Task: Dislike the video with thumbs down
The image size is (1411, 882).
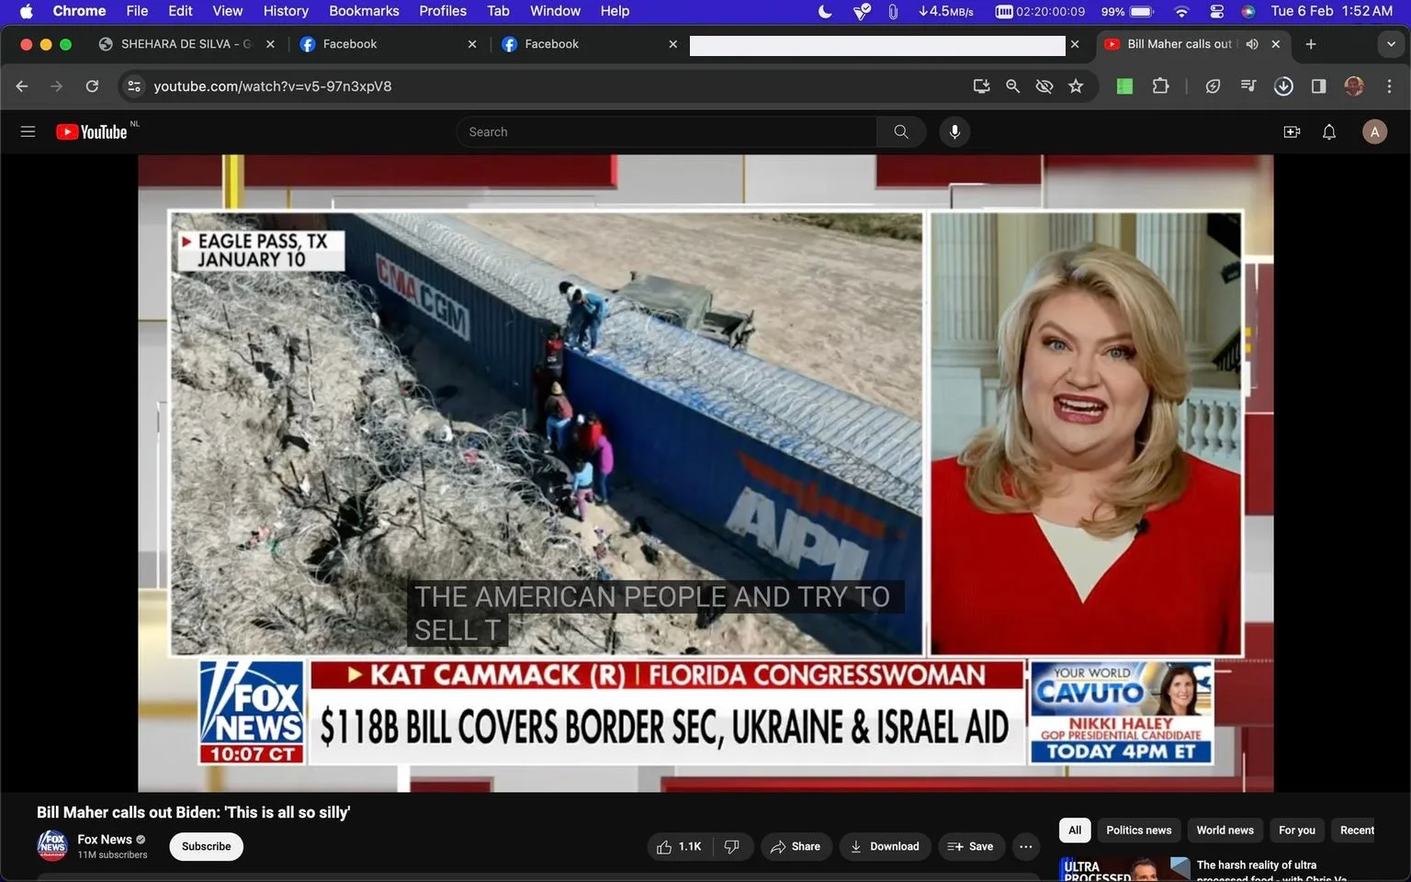Action: coord(732,846)
